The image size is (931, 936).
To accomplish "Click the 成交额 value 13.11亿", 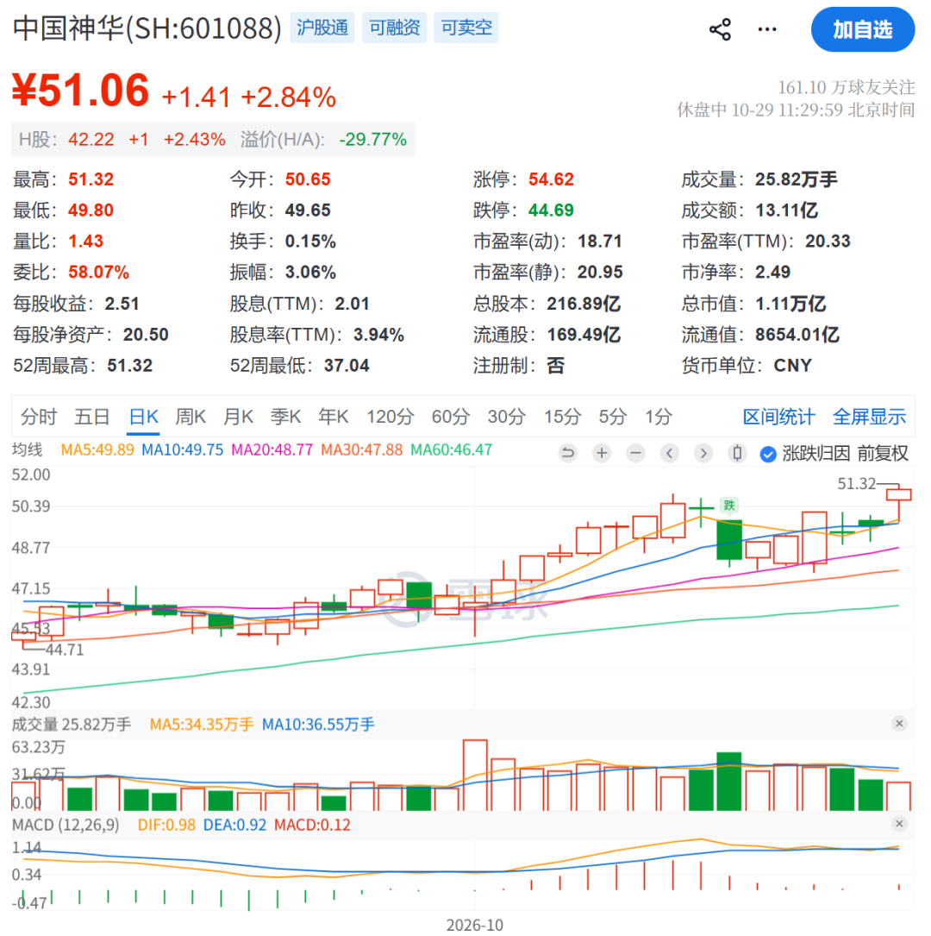I will [787, 210].
